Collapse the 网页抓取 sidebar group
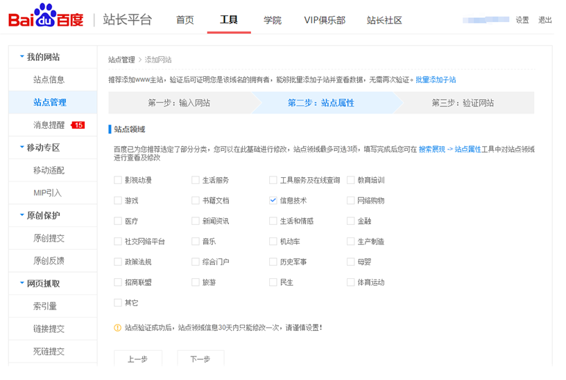Screen dimensions: 566x380 (22, 284)
